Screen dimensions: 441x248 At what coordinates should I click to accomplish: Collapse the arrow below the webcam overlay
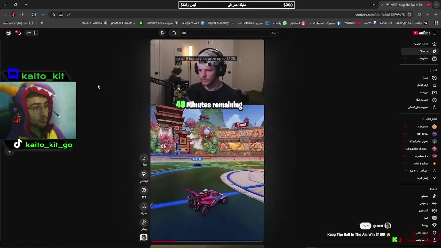[x=9, y=152]
